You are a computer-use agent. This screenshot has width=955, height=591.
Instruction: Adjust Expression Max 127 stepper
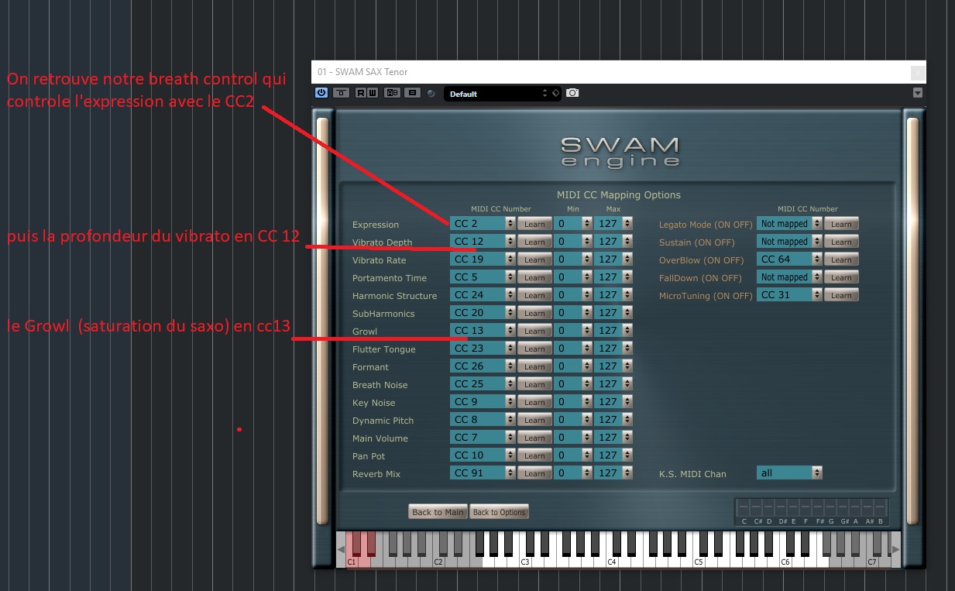click(627, 224)
